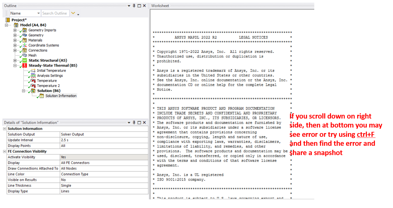Expand the Connections node
Screen dimensions: 393x208
tap(15, 50)
